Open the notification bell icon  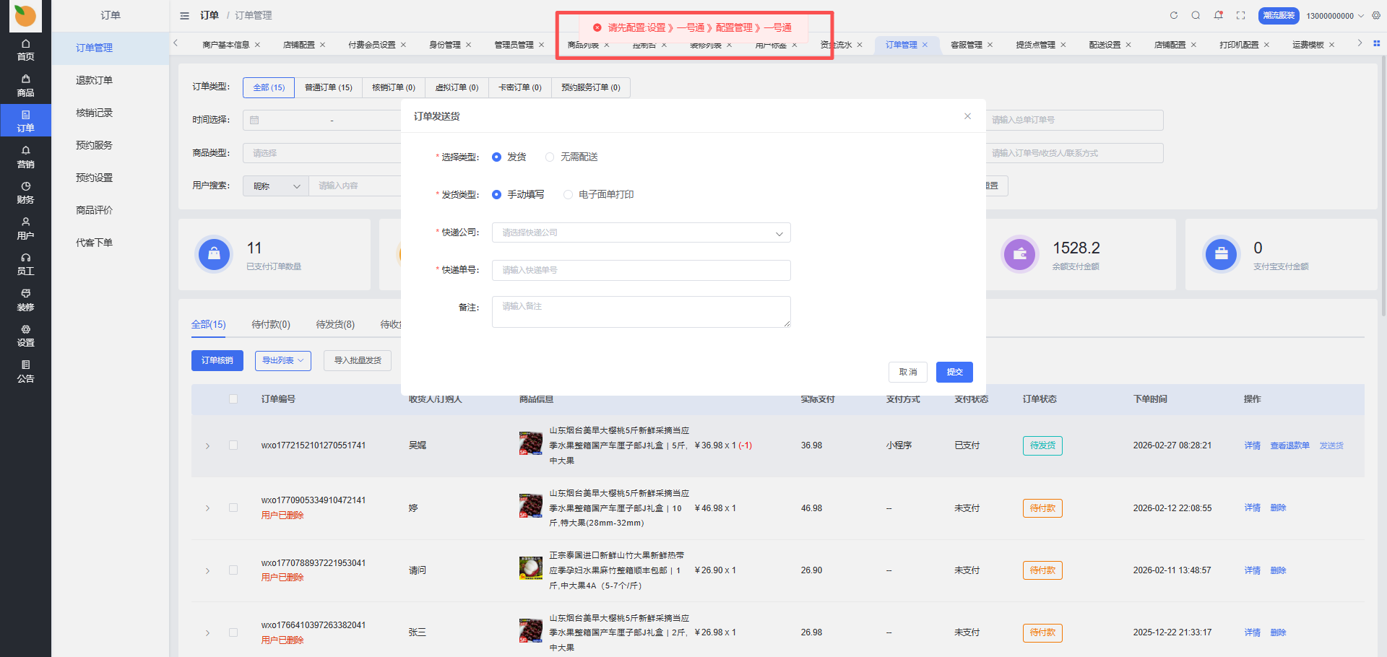[x=1219, y=15]
